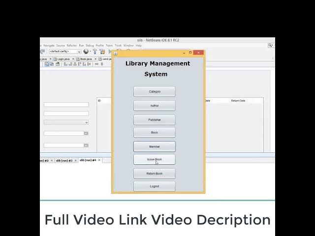315x236 pixels.
Task: Close the Login.java tab
Action: tap(73, 59)
